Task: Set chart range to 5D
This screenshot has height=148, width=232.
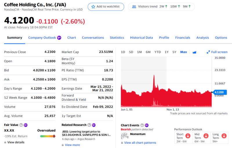Action: (x=131, y=52)
